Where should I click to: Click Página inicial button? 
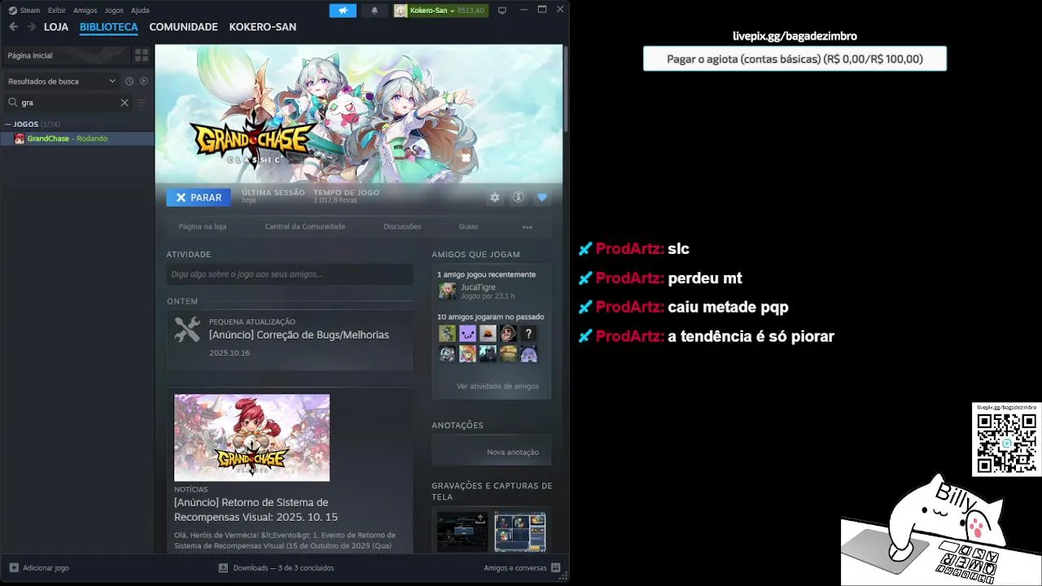67,55
